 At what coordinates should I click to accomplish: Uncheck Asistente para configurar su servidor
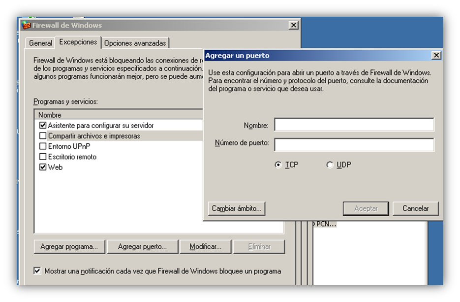tap(43, 126)
